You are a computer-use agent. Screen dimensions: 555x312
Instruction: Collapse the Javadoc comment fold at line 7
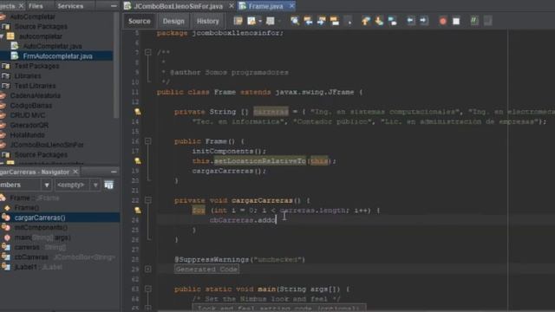(x=148, y=52)
